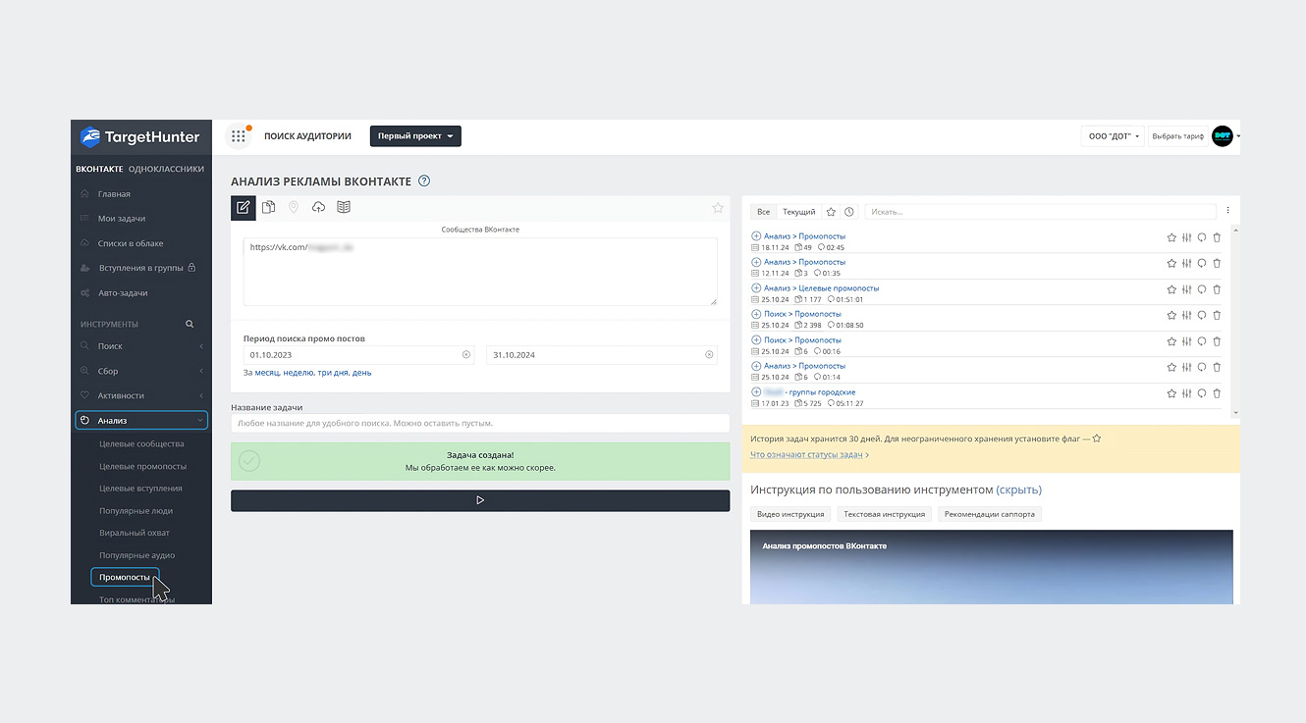
Task: Select the Текущий tab in task list
Action: (x=798, y=212)
